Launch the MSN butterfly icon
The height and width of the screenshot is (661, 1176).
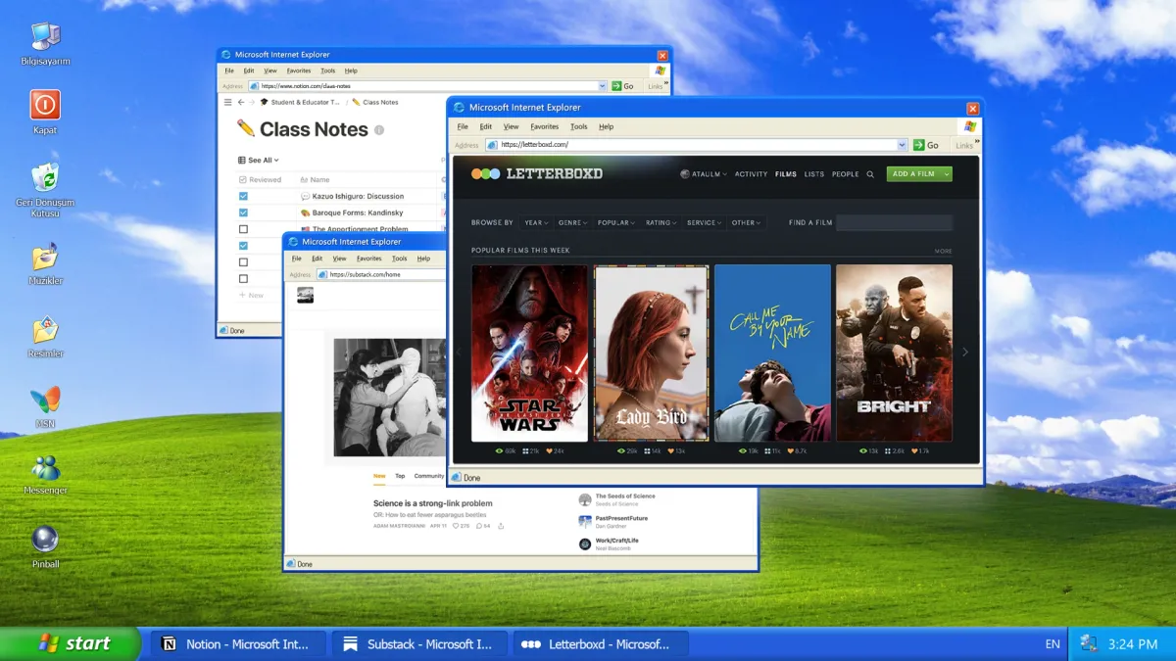45,400
